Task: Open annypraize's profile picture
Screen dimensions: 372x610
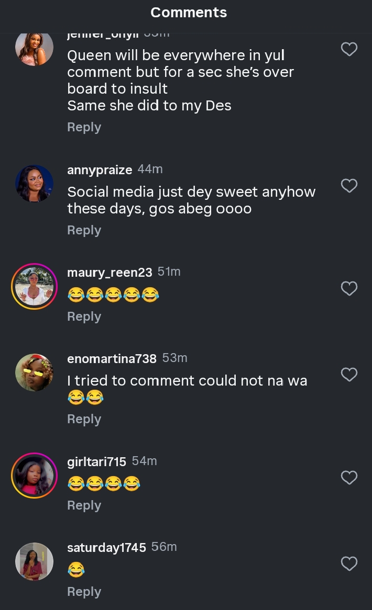Action: pos(35,184)
